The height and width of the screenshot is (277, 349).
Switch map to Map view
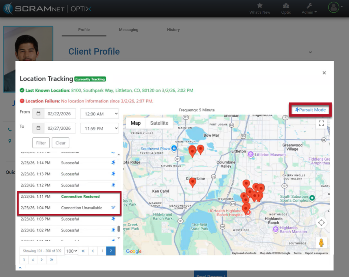[136, 123]
